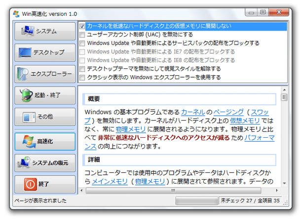302x219 pixels.
Task: Minimize the Win高速化 window
Action: (x=251, y=12)
